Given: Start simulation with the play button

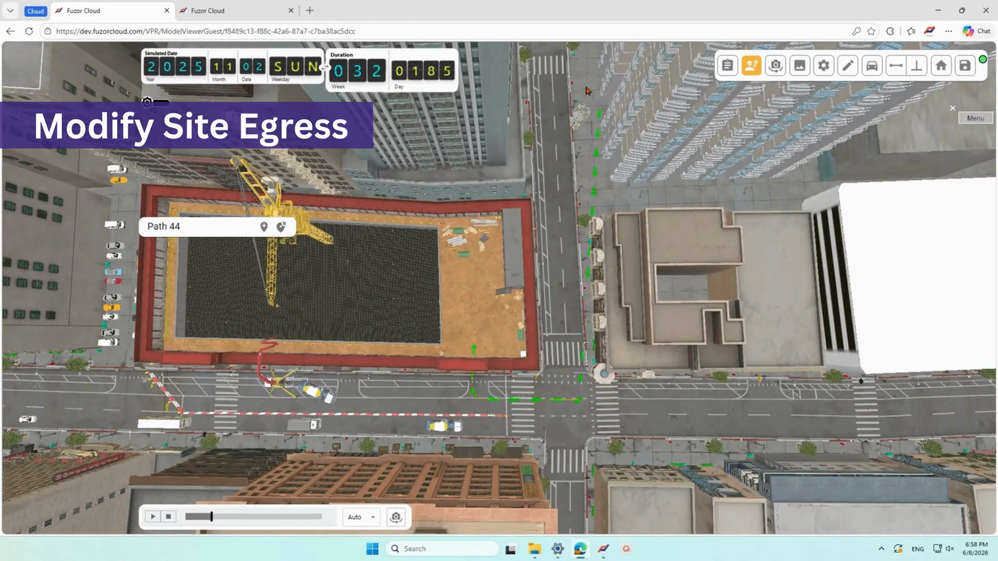Looking at the screenshot, I should (x=152, y=517).
